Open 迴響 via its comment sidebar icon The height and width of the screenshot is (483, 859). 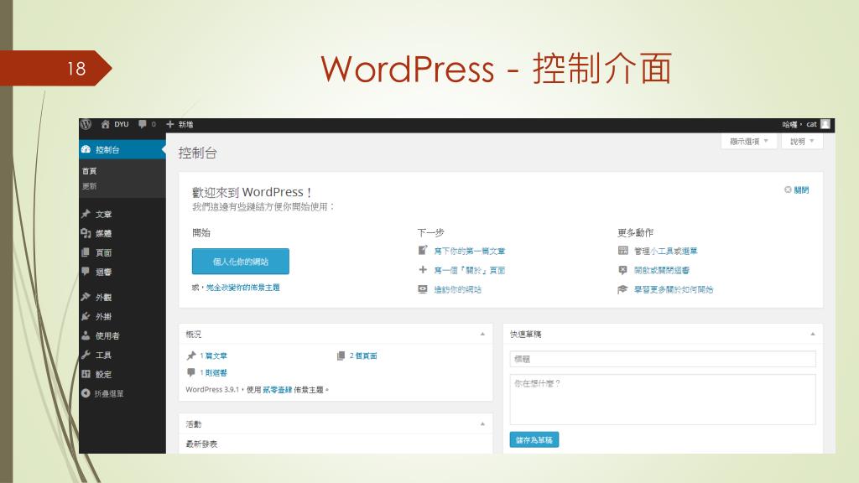pos(86,271)
